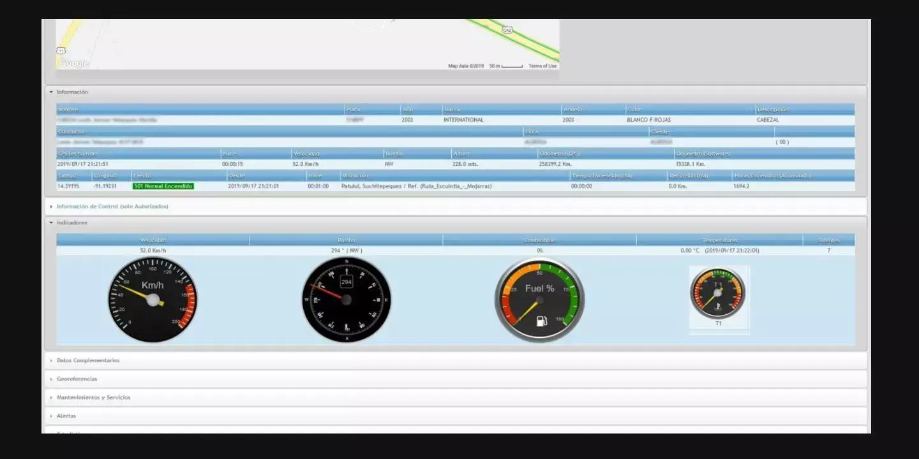Open the map Terms of Use link
Screen dimensions: 919x459
click(542, 66)
